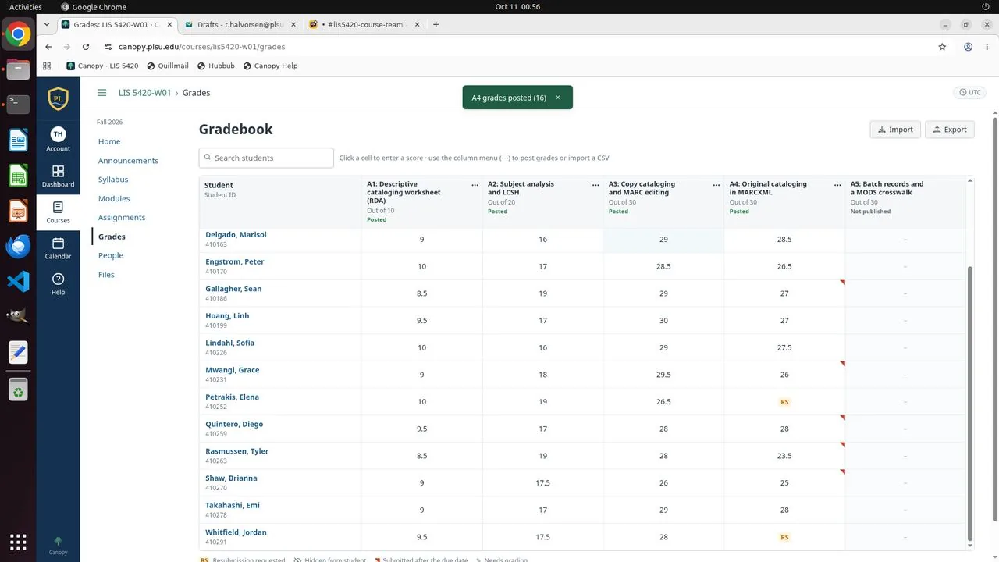Open Announcements in course navigation
The width and height of the screenshot is (999, 562).
[128, 161]
